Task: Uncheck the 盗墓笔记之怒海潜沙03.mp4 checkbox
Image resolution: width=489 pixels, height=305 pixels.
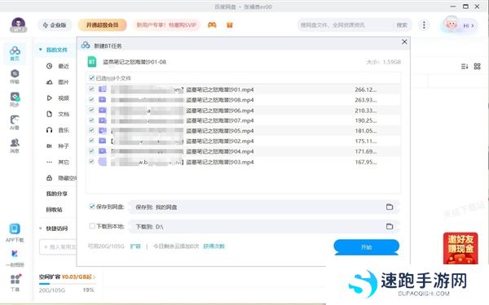Action: 91,161
